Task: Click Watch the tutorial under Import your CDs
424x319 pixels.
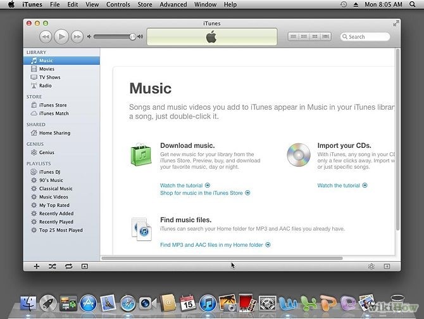Action: coord(342,185)
